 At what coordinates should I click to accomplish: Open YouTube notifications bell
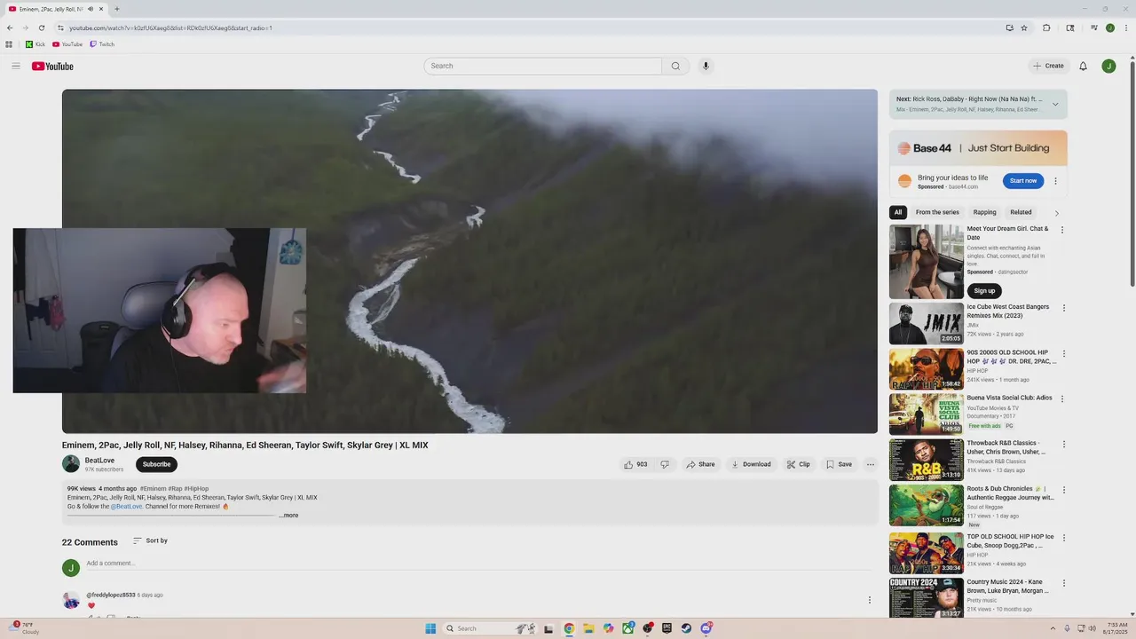1083,66
